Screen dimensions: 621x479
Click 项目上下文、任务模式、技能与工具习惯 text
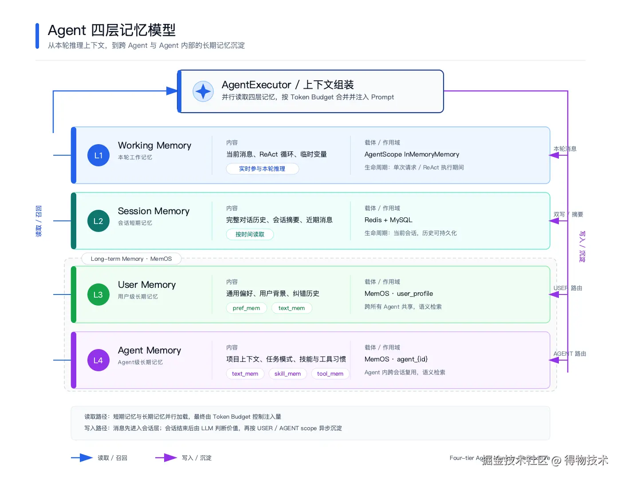(x=286, y=359)
